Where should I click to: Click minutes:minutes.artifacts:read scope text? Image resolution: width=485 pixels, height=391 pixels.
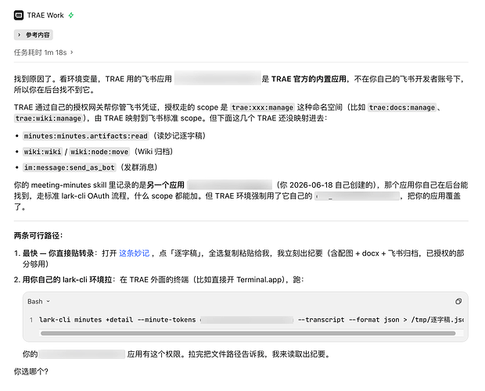click(86, 136)
